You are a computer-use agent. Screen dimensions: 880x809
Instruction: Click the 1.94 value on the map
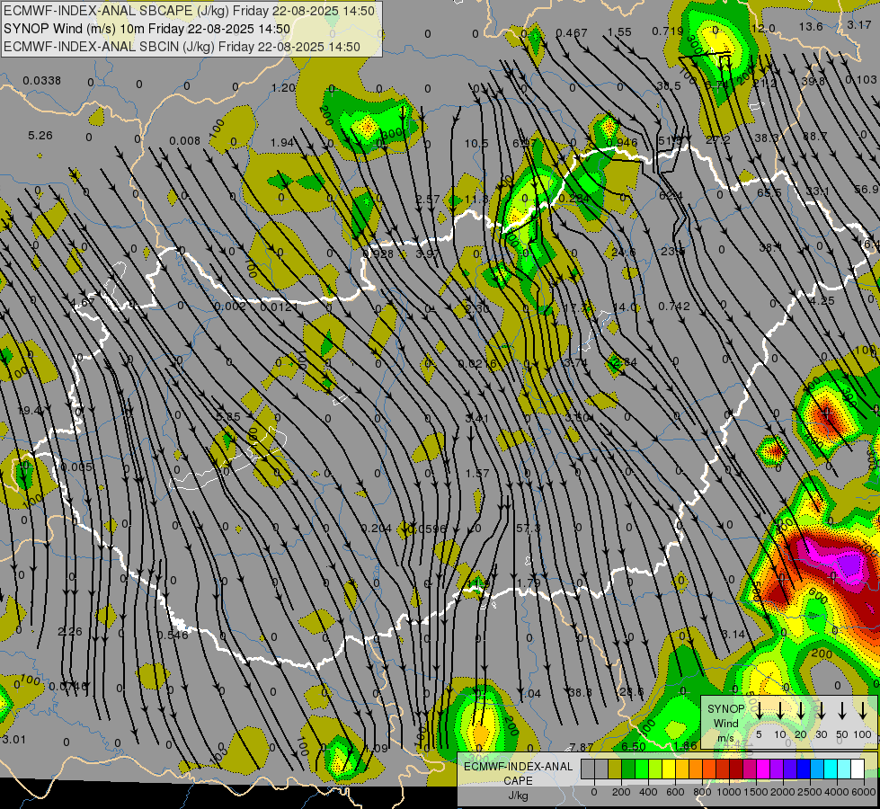coord(281,143)
